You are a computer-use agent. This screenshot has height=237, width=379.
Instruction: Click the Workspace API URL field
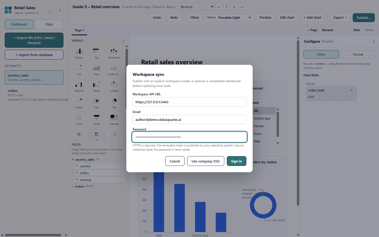[189, 102]
